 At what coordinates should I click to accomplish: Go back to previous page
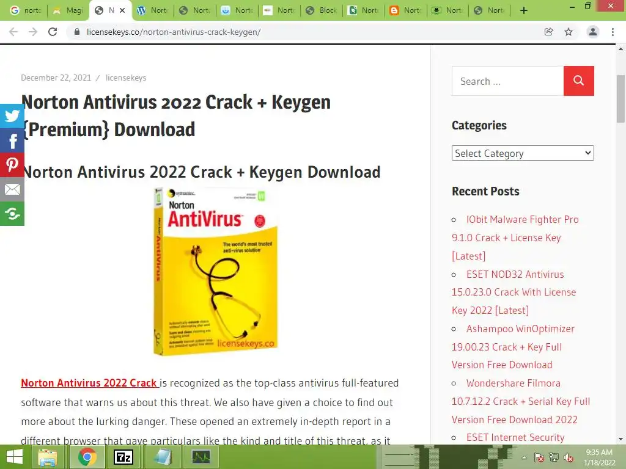click(x=13, y=32)
